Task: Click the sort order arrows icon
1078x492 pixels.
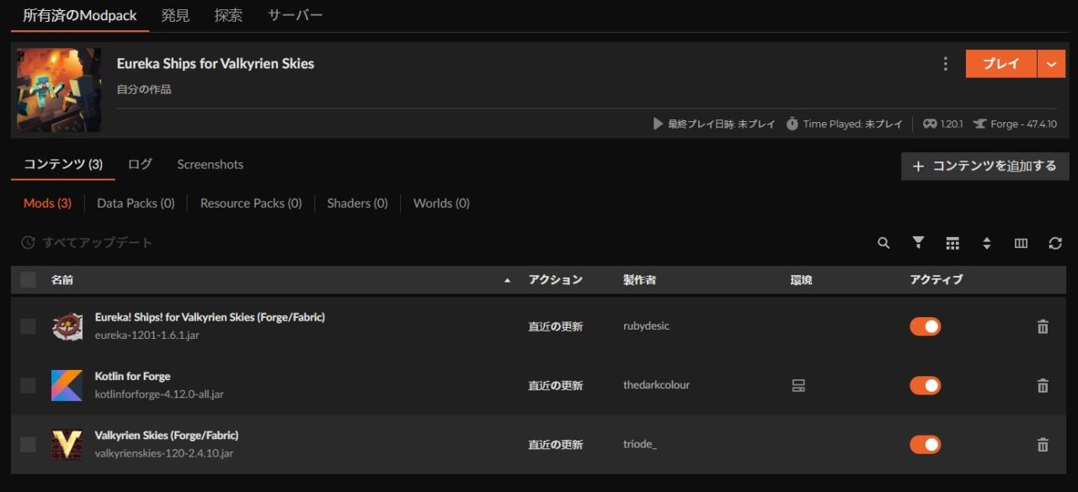Action: click(x=986, y=242)
